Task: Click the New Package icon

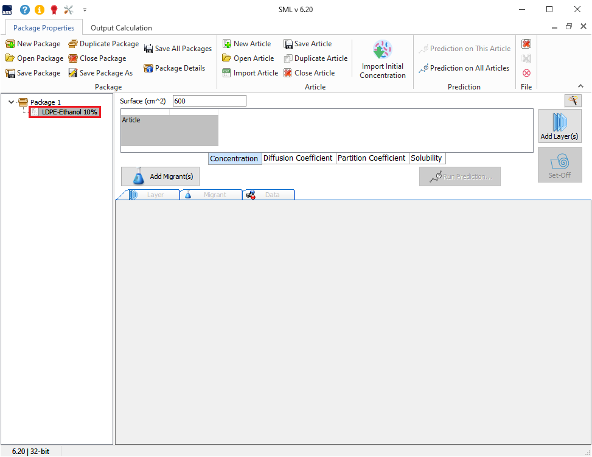Action: click(10, 44)
